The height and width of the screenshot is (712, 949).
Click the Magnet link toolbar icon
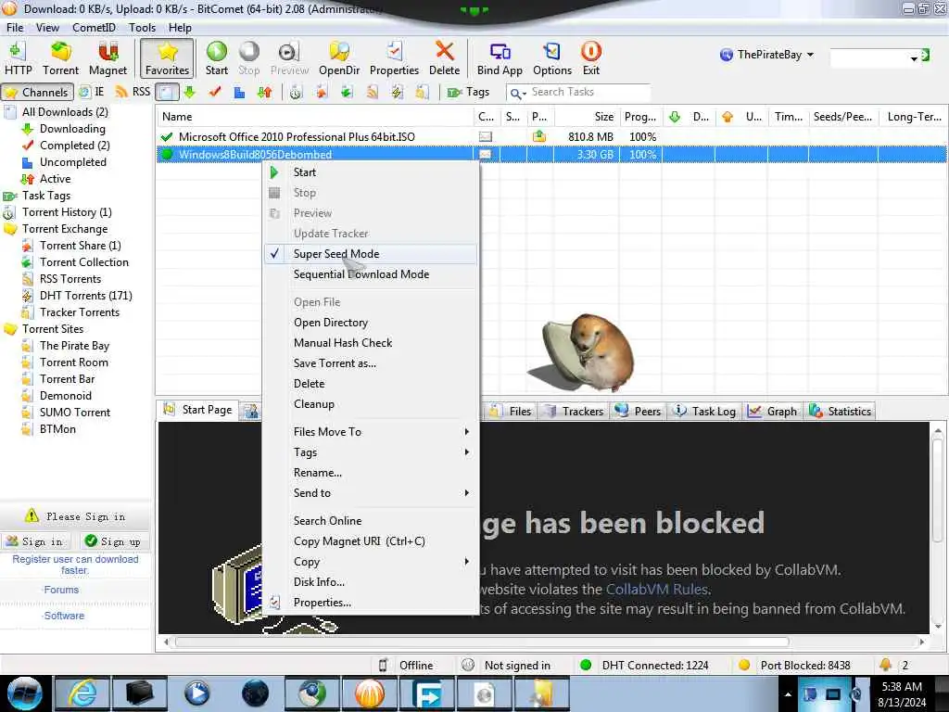coord(108,58)
